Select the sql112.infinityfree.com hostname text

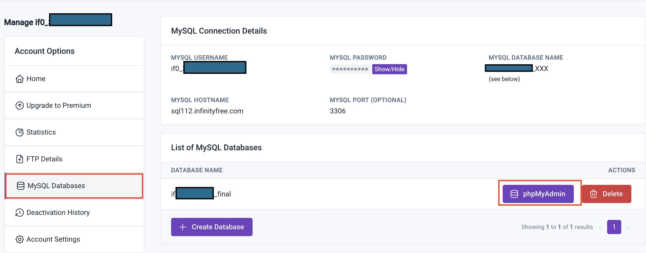tap(207, 111)
